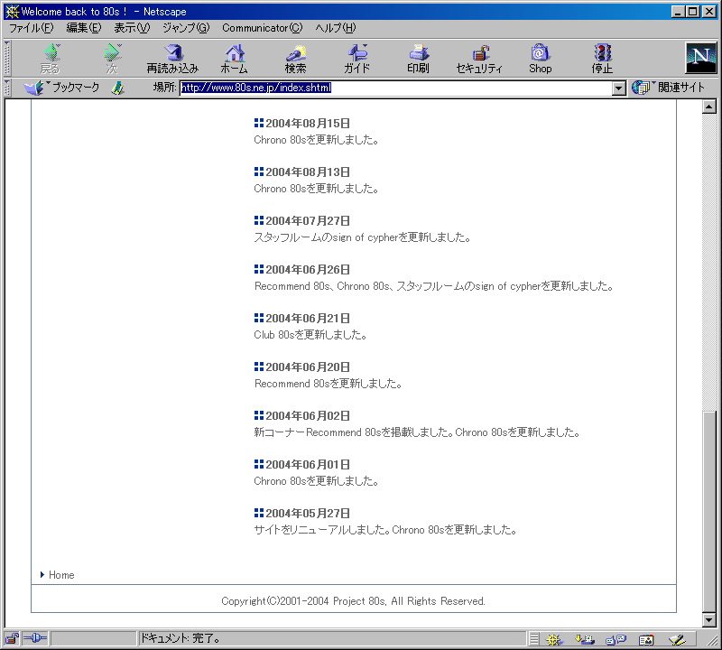Open the 表示(V) menu

click(x=132, y=28)
